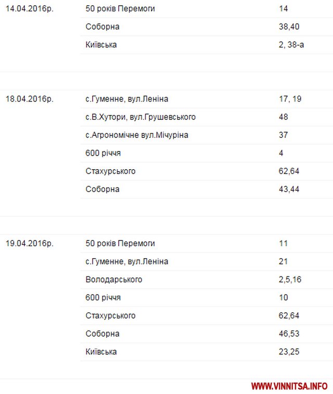Viewport: 333px width, 394px height.
Task: Select с.Гуменне, вул.Леніна under 19.04.2016р.
Action: tap(127, 261)
